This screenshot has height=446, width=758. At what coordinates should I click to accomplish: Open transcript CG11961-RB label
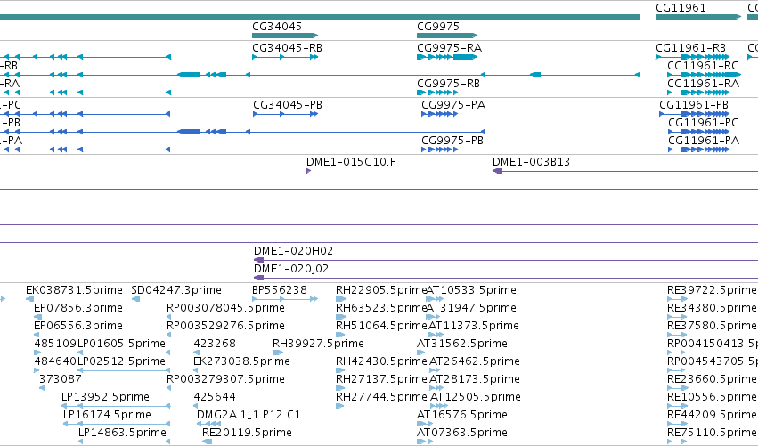(x=691, y=48)
